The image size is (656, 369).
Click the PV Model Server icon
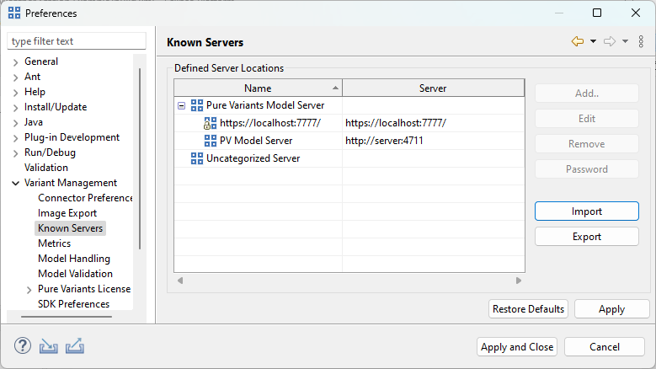coord(211,141)
